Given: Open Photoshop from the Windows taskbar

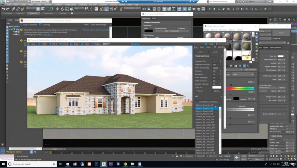Looking at the screenshot, I should pos(96,164).
